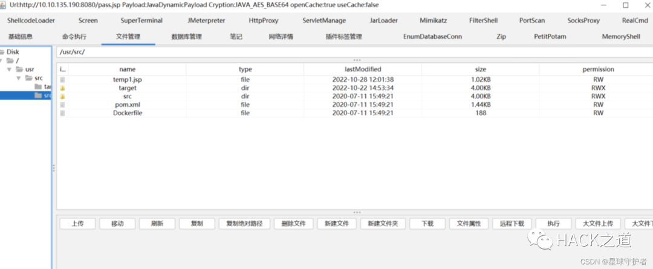653x269 pixels.
Task: Sort by lastModified column header
Action: 363,69
